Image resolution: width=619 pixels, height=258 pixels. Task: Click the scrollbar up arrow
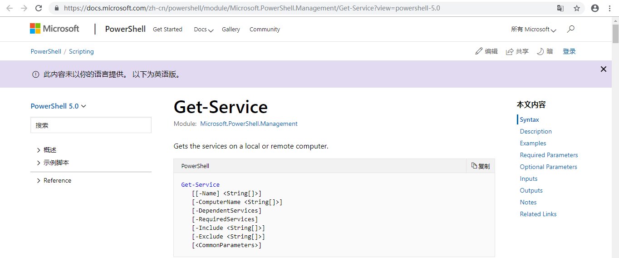pos(615,20)
